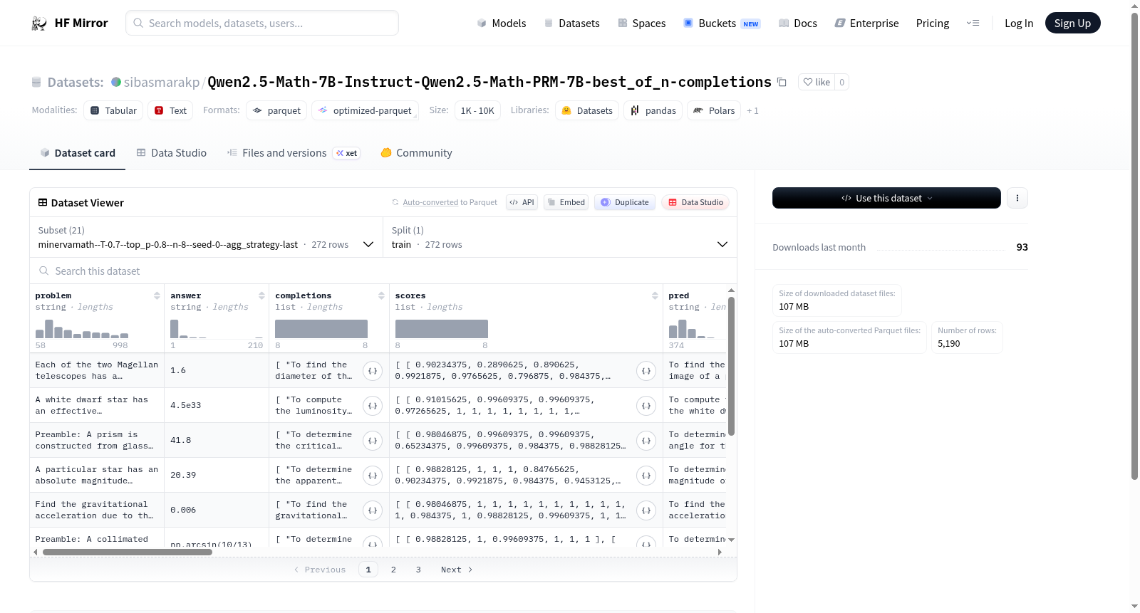Expand scores cell in the particular star row

[x=646, y=476]
